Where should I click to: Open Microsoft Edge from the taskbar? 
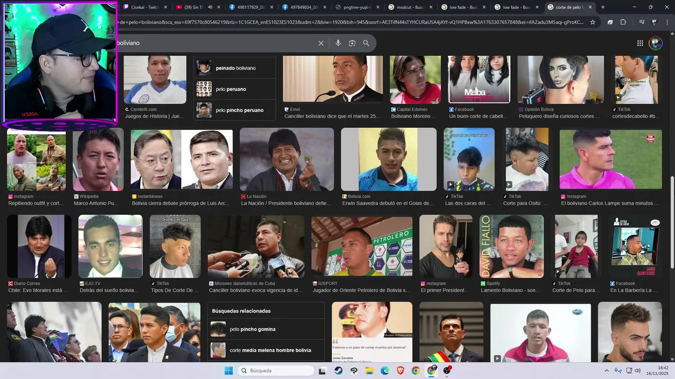click(x=385, y=371)
